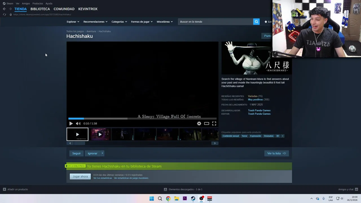
Task: Open the Ver menu
Action: (17, 3)
